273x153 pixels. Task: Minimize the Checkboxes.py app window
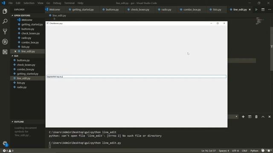(211, 23)
